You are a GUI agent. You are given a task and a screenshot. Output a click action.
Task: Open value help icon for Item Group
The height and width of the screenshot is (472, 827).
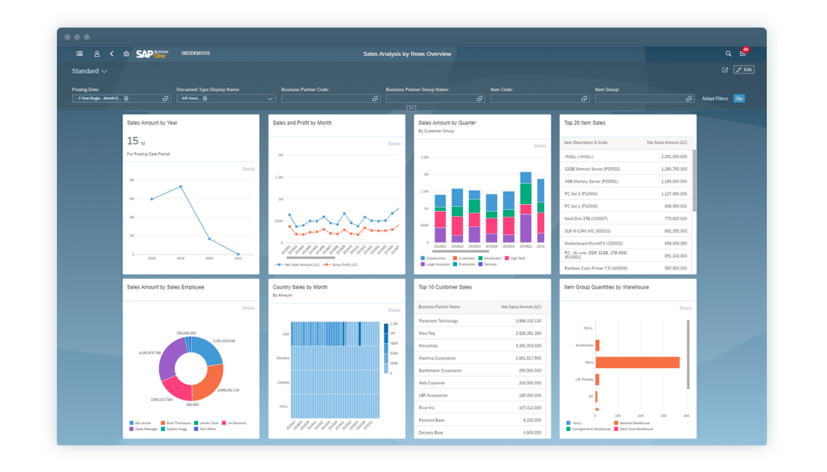pyautogui.click(x=689, y=99)
